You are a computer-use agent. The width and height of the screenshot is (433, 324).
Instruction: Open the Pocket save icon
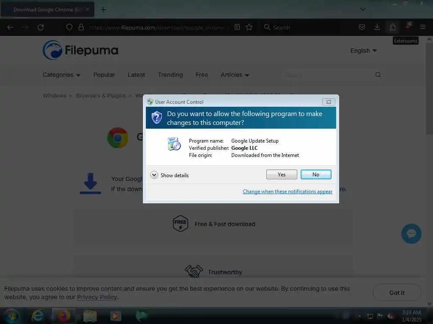362,27
